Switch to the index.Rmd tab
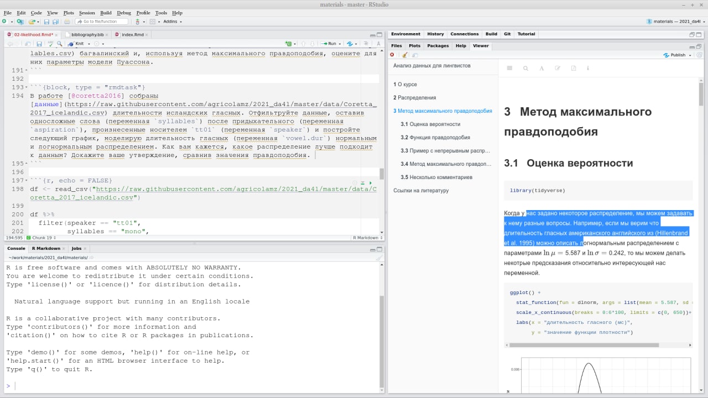708x398 pixels. tap(132, 34)
